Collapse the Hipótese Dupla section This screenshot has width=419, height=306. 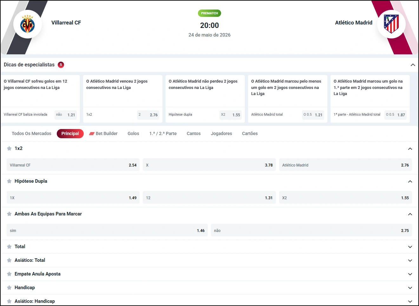pos(410,181)
